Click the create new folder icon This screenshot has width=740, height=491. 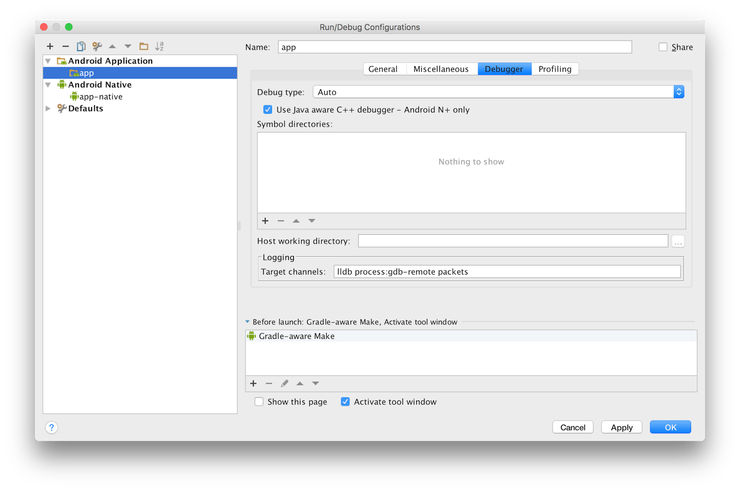point(143,46)
